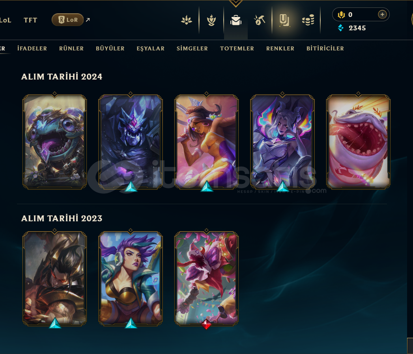
Task: Click the plus button to add RP
Action: [x=382, y=15]
